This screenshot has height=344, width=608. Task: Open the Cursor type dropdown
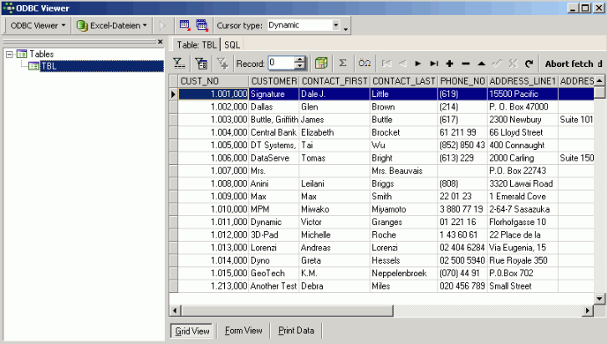(x=336, y=25)
